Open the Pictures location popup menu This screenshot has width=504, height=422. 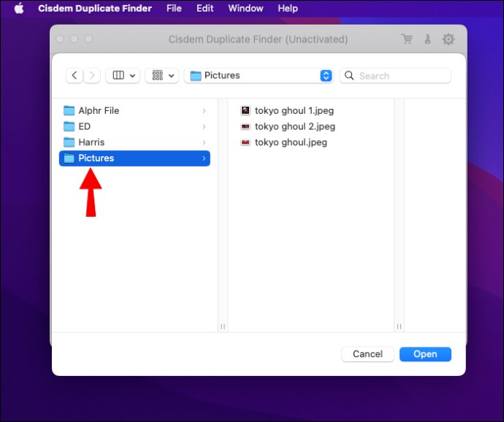point(259,75)
